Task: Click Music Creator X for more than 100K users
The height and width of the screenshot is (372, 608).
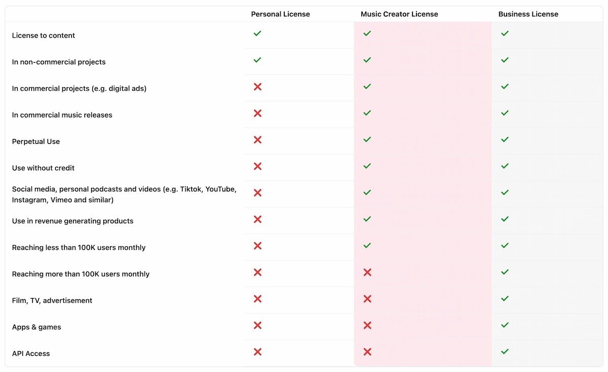Action: coord(367,272)
